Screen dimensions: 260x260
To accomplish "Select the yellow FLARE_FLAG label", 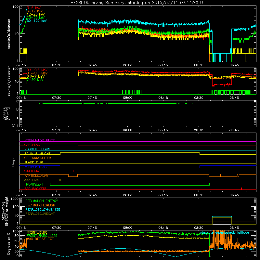I will (x=34, y=162).
